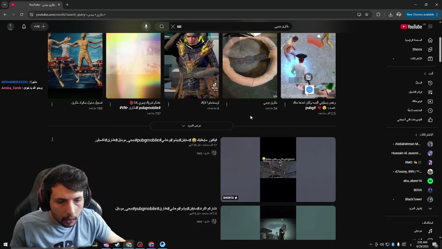Open the taskbar clock showing 2:05 AM

click(x=422, y=245)
